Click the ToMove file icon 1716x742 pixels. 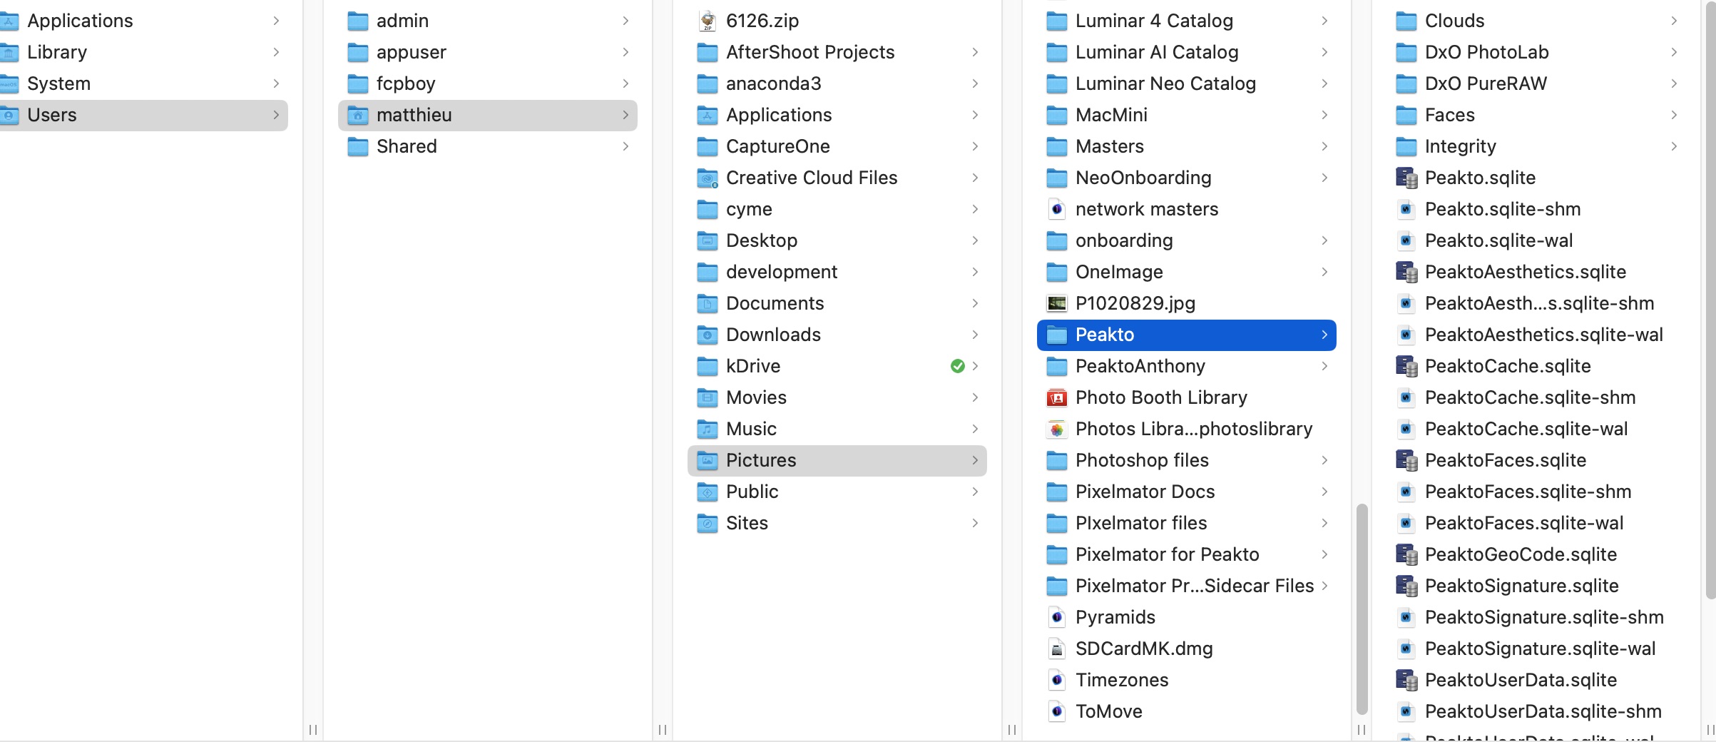coord(1056,711)
